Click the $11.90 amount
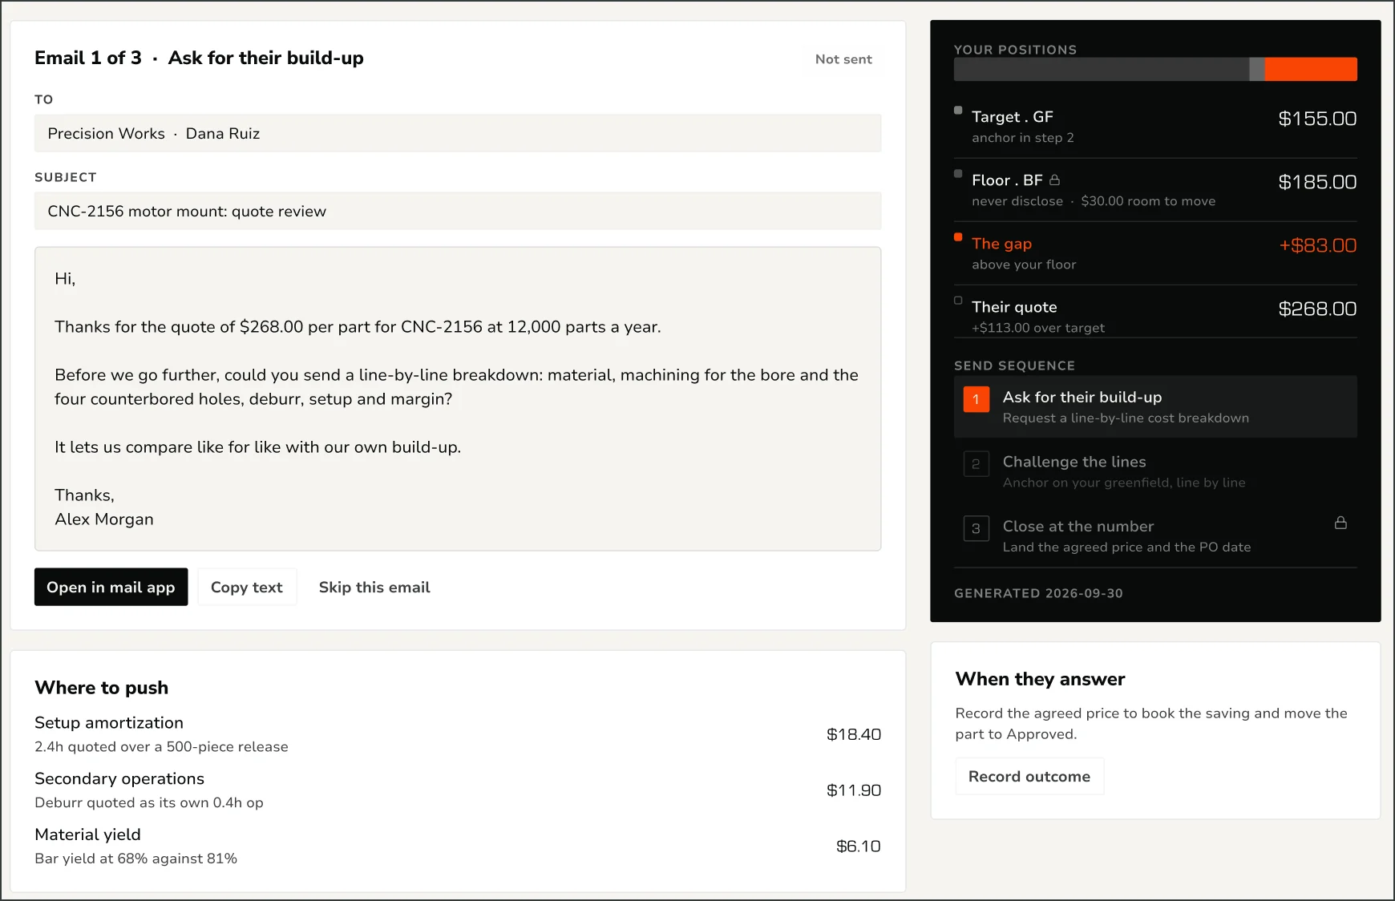The image size is (1395, 901). [x=854, y=790]
